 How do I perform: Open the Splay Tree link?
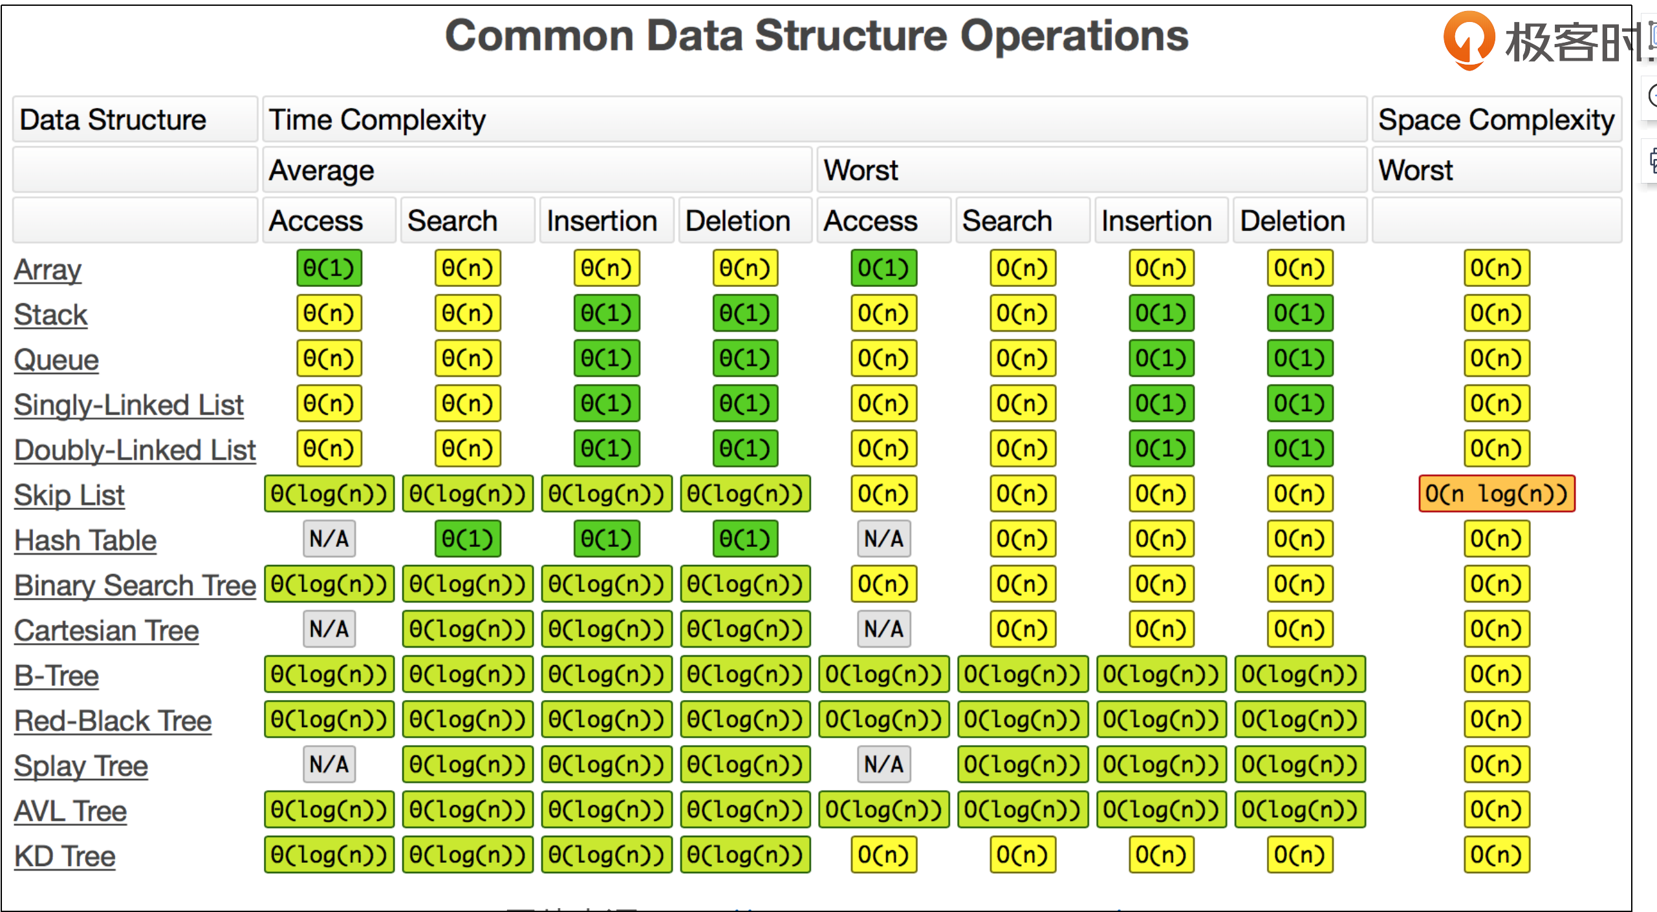[x=81, y=767]
